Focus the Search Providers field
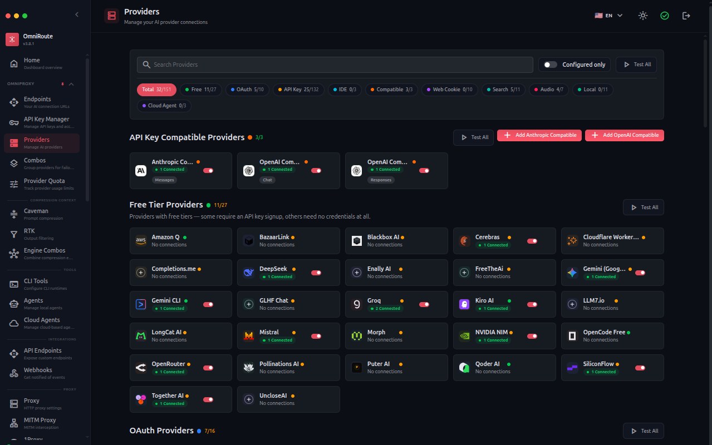712x445 pixels. click(x=335, y=65)
